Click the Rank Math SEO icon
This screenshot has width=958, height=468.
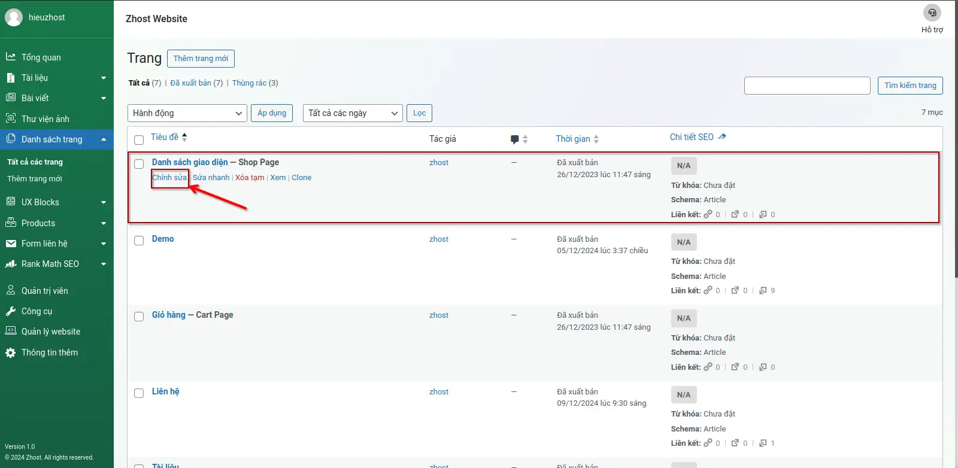[x=11, y=264]
